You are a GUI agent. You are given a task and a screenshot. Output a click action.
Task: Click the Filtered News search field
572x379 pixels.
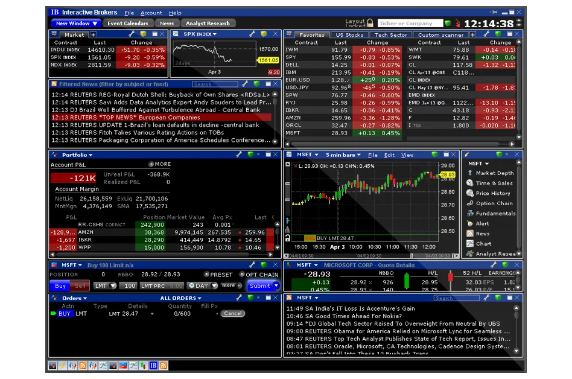[x=215, y=84]
